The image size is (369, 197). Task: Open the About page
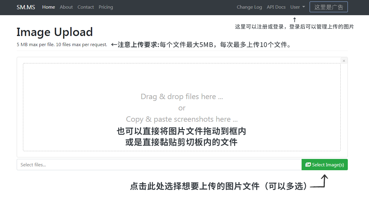(66, 7)
